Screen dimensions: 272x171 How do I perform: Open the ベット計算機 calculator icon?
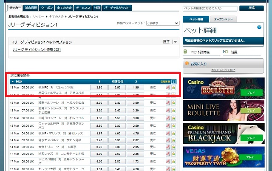pos(185,52)
